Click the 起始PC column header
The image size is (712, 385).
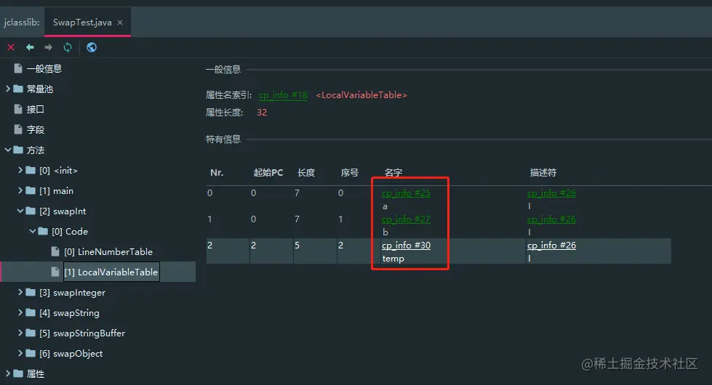tap(268, 172)
